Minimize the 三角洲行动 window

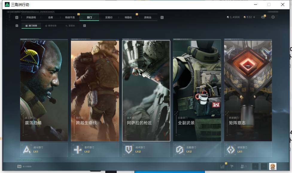click(x=255, y=4)
